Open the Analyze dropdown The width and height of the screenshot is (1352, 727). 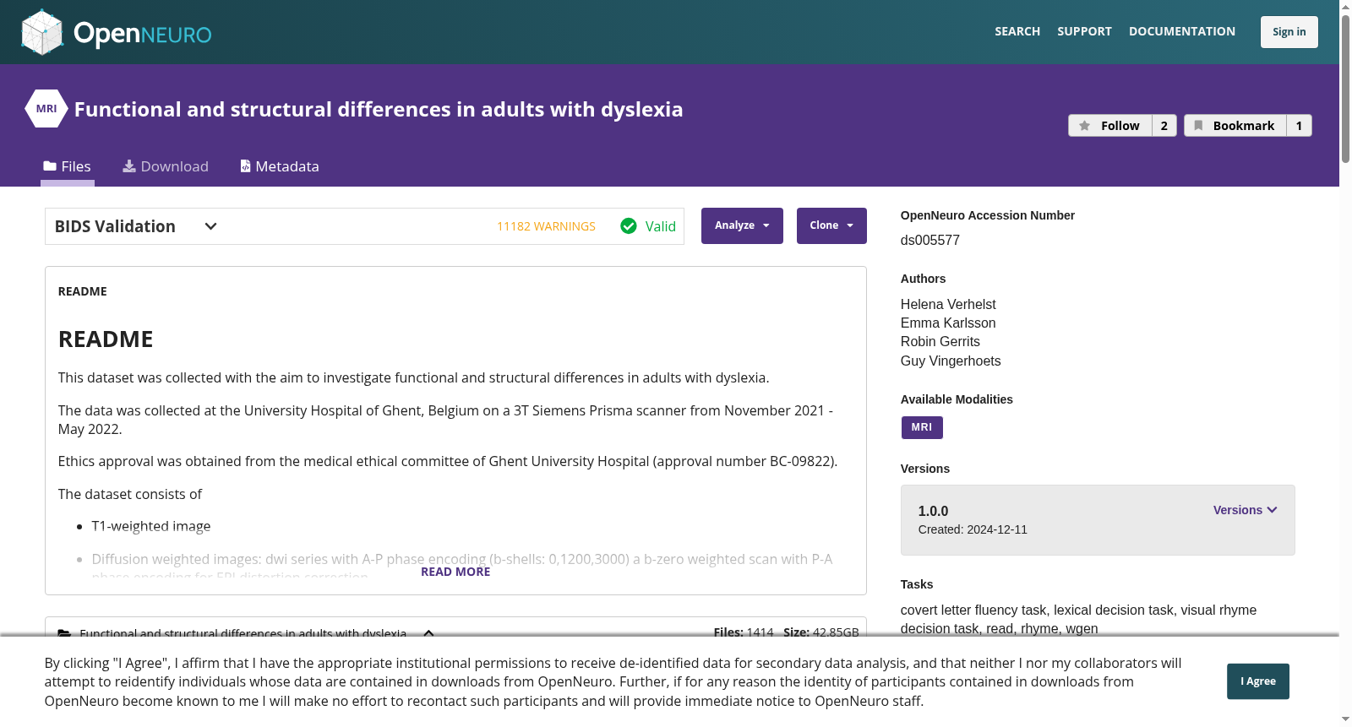742,225
